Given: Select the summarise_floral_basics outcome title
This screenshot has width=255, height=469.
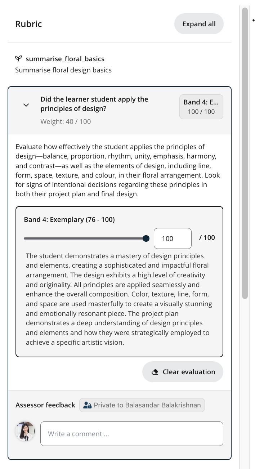Looking at the screenshot, I should click(65, 59).
